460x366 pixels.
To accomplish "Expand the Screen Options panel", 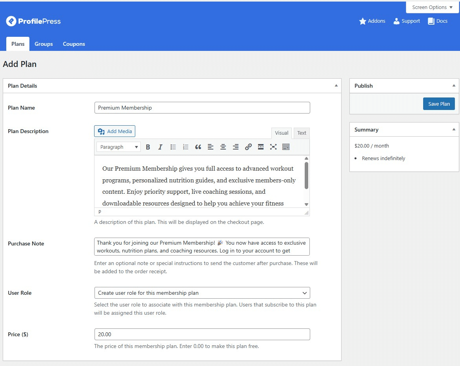I will click(432, 7).
